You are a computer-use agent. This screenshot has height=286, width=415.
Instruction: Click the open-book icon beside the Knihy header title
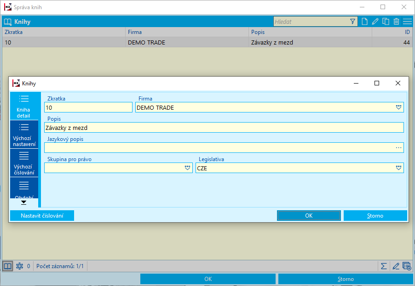coord(8,22)
